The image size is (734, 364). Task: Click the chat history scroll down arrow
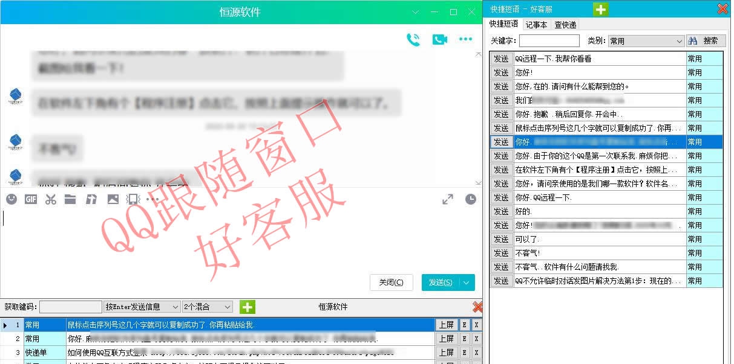click(x=478, y=182)
